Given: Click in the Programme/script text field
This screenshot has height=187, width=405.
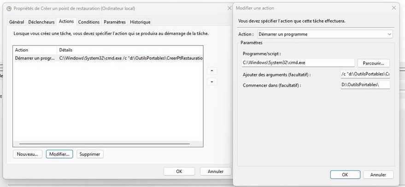Looking at the screenshot, I should point(297,63).
